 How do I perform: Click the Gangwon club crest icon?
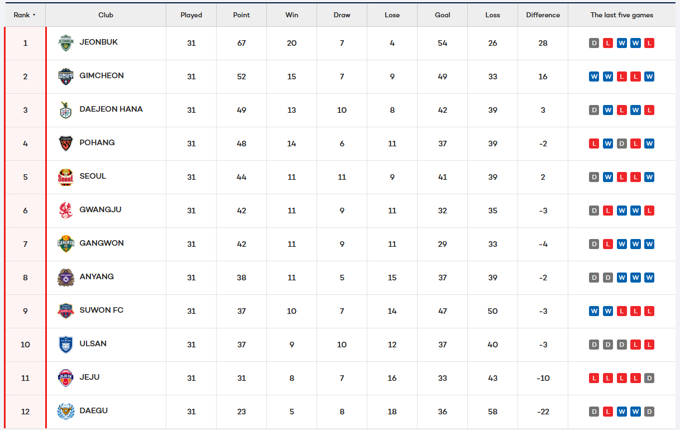(66, 244)
